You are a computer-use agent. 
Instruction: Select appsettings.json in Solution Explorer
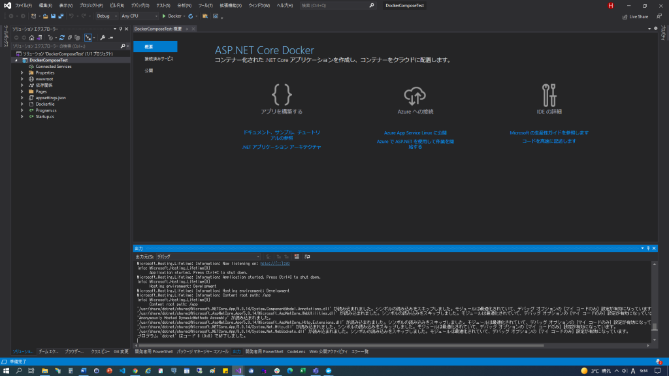[x=50, y=98]
